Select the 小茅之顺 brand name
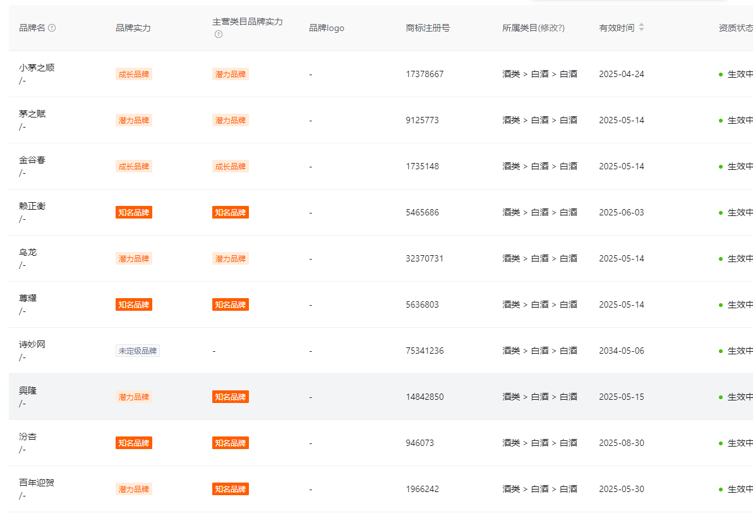This screenshot has height=523, width=753. 37,68
